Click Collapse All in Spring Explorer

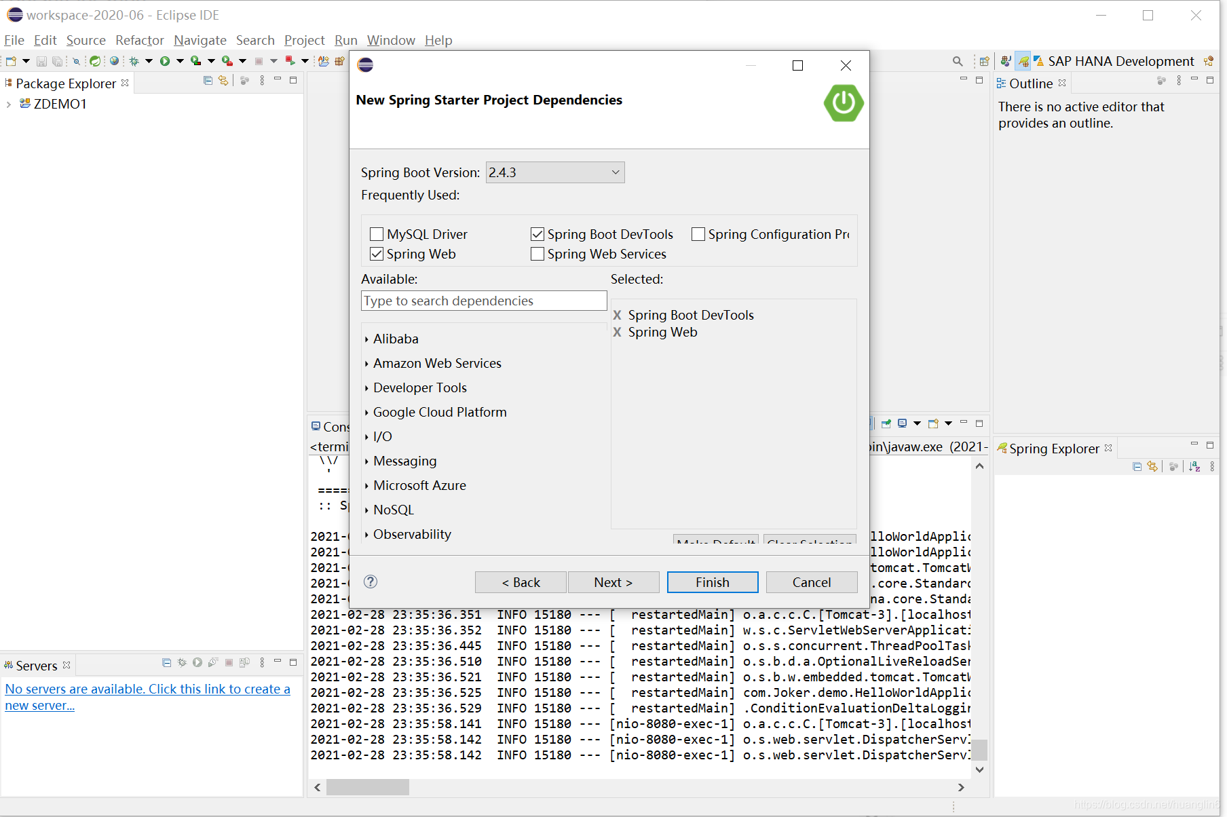pos(1137,467)
